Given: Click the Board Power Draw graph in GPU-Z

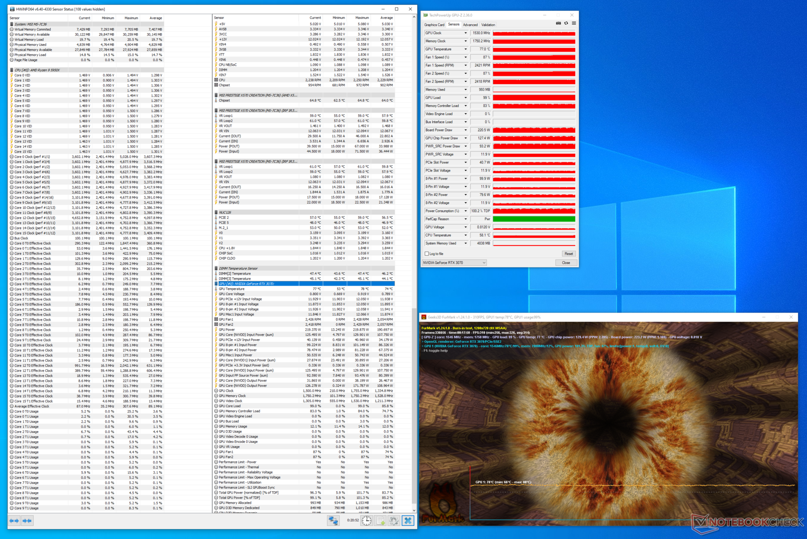Looking at the screenshot, I should 534,130.
